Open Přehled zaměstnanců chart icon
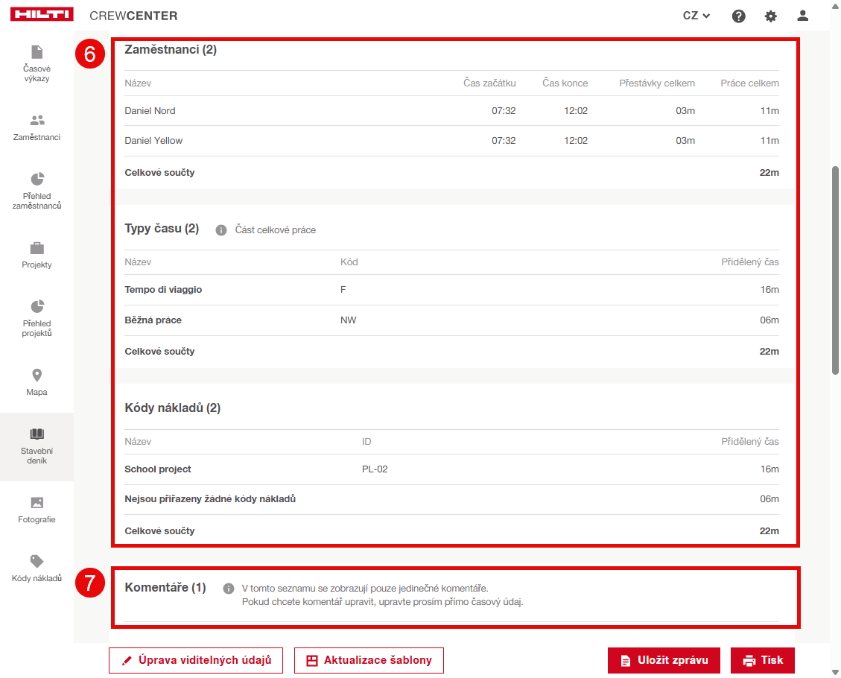This screenshot has height=678, width=841. 37,179
